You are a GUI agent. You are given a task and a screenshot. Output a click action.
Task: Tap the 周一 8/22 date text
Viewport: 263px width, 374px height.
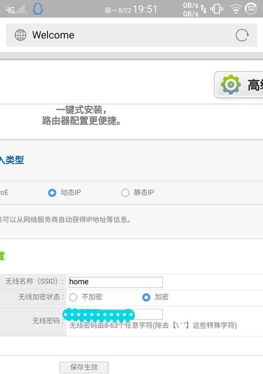118,11
